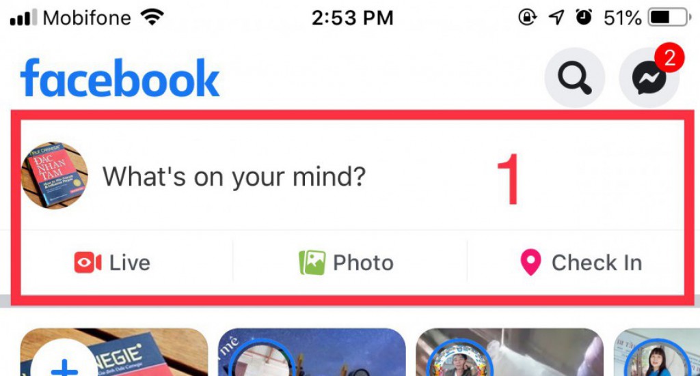Select the Photo button label
Image resolution: width=700 pixels, height=376 pixels.
coord(364,263)
